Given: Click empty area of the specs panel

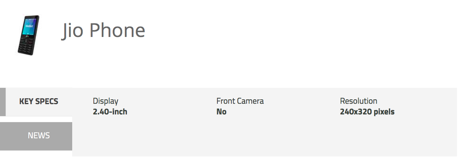Looking at the screenshot, I should tap(263, 137).
